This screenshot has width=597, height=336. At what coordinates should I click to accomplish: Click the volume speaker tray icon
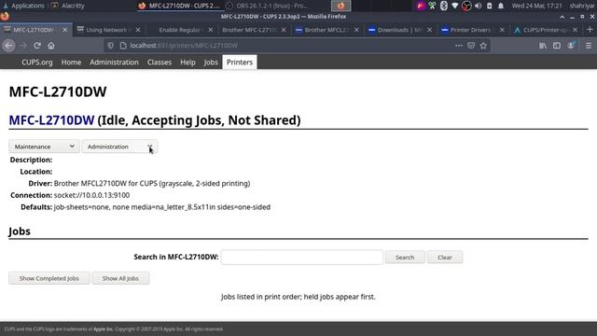[479, 6]
